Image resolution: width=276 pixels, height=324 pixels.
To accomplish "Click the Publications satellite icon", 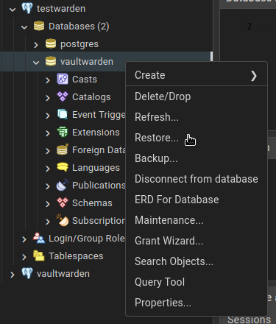I will coord(63,185).
